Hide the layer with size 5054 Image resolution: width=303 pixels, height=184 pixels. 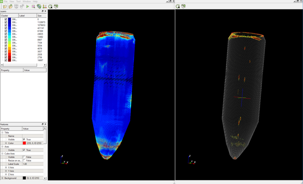(x=6, y=46)
